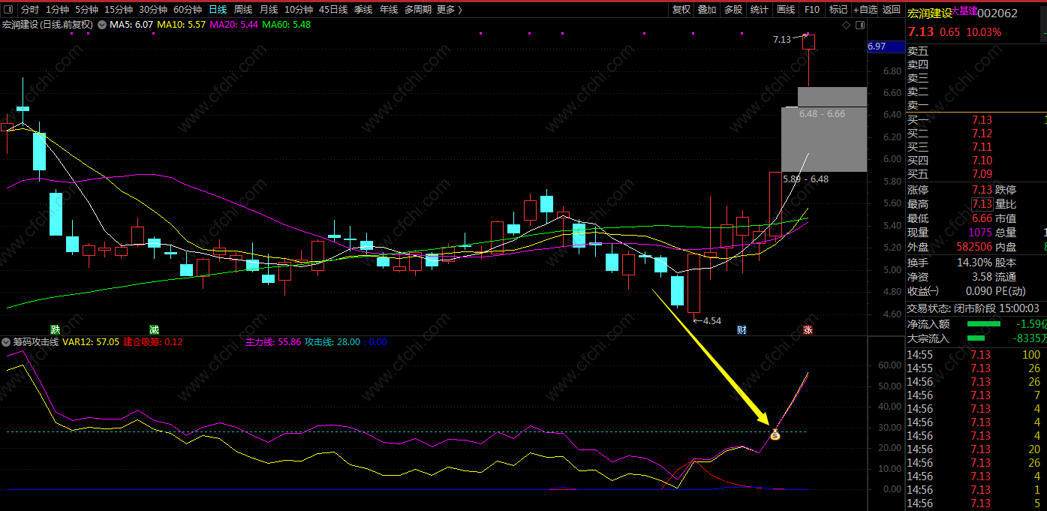This screenshot has height=511, width=1047.
Task: Switch to 月线 monthly period
Action: tap(269, 10)
